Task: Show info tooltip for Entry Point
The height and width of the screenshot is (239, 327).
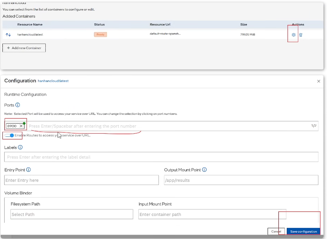Action: click(29, 170)
